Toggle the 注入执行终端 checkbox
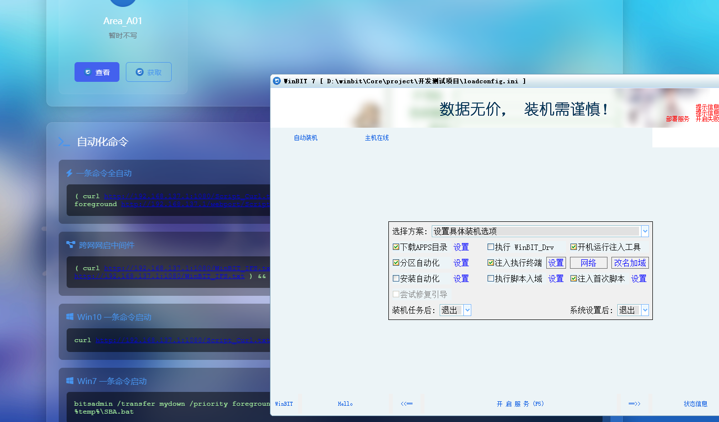 click(491, 263)
